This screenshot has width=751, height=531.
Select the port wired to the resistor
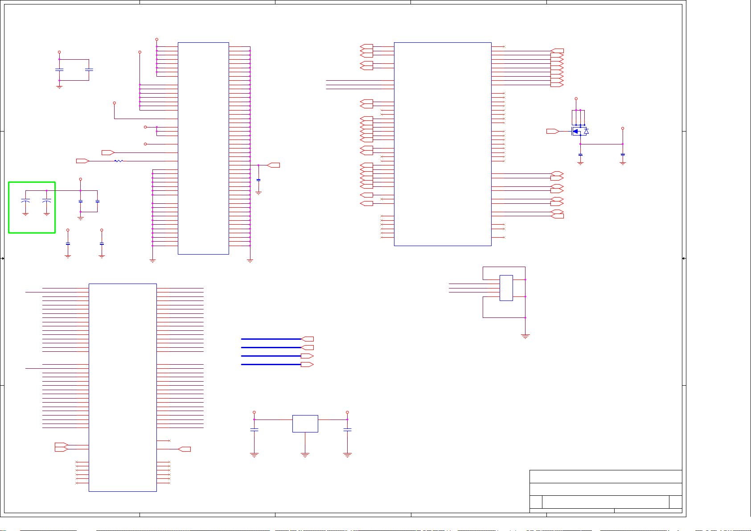click(x=83, y=161)
